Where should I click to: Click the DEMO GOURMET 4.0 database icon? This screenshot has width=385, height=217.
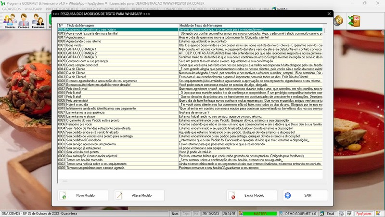(x=282, y=214)
